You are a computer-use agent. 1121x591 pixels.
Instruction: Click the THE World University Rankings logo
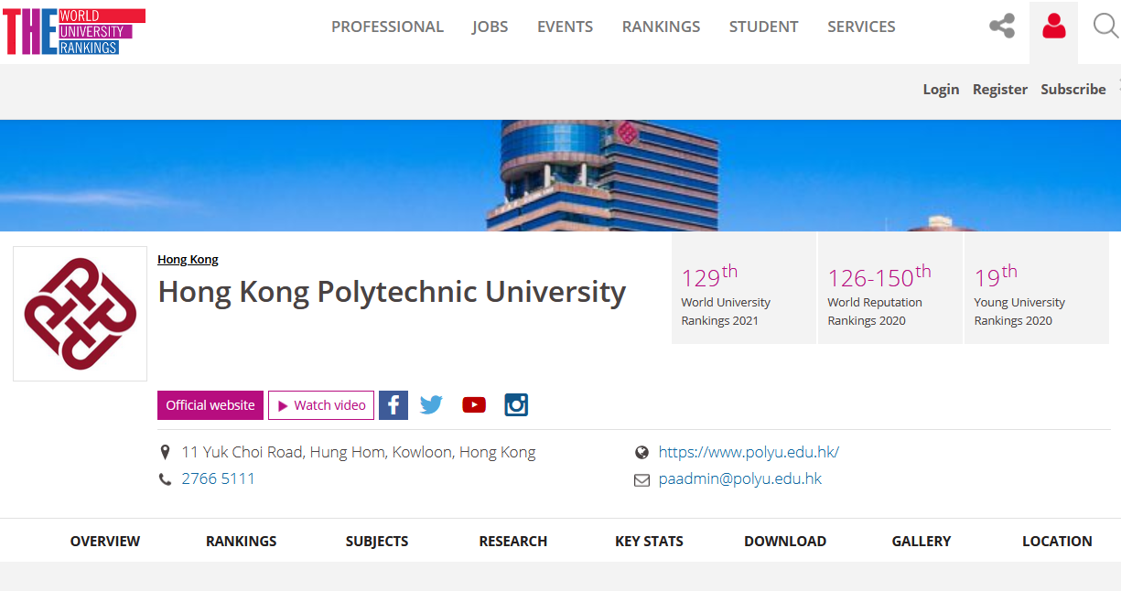pyautogui.click(x=73, y=31)
